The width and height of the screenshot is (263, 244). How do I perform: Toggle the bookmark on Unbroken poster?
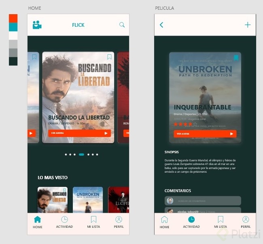click(x=236, y=58)
